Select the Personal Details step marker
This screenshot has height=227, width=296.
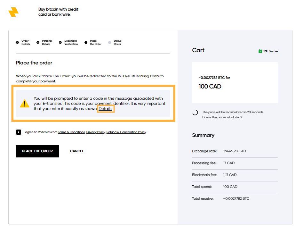pyautogui.click(x=38, y=42)
